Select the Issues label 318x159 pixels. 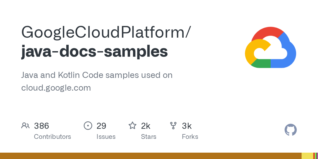pyautogui.click(x=106, y=137)
